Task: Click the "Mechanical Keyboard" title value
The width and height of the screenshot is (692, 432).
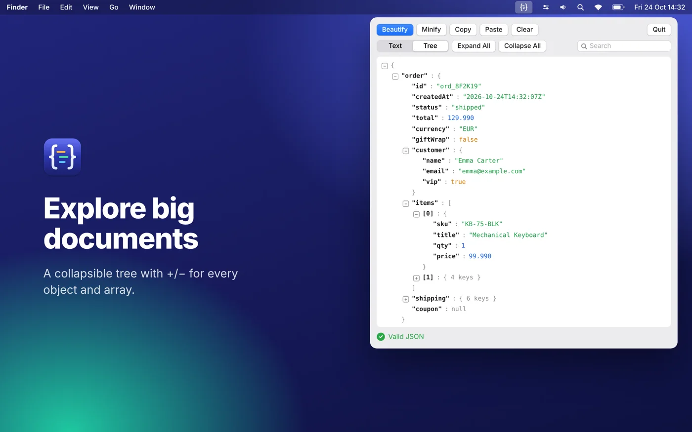Action: point(508,235)
